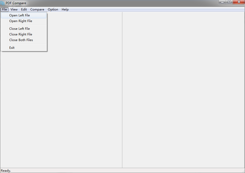Select Close Left File

point(24,28)
